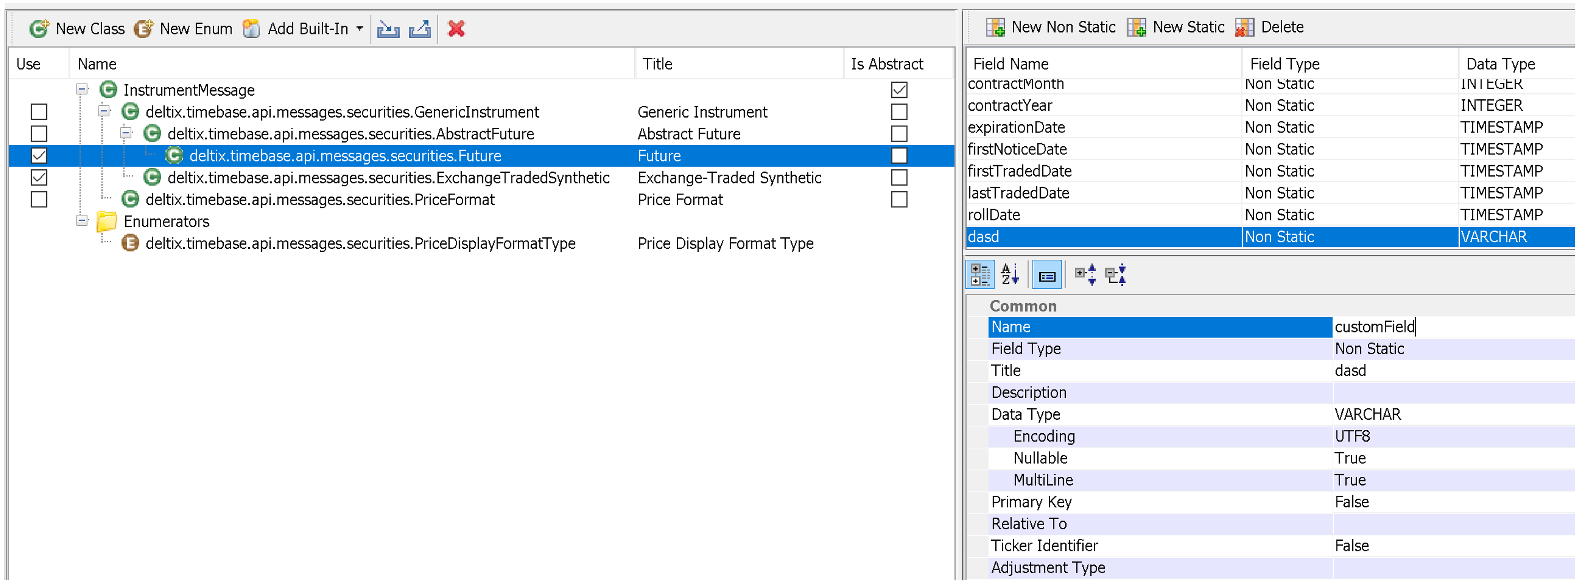Click the Future class icon

click(x=174, y=155)
